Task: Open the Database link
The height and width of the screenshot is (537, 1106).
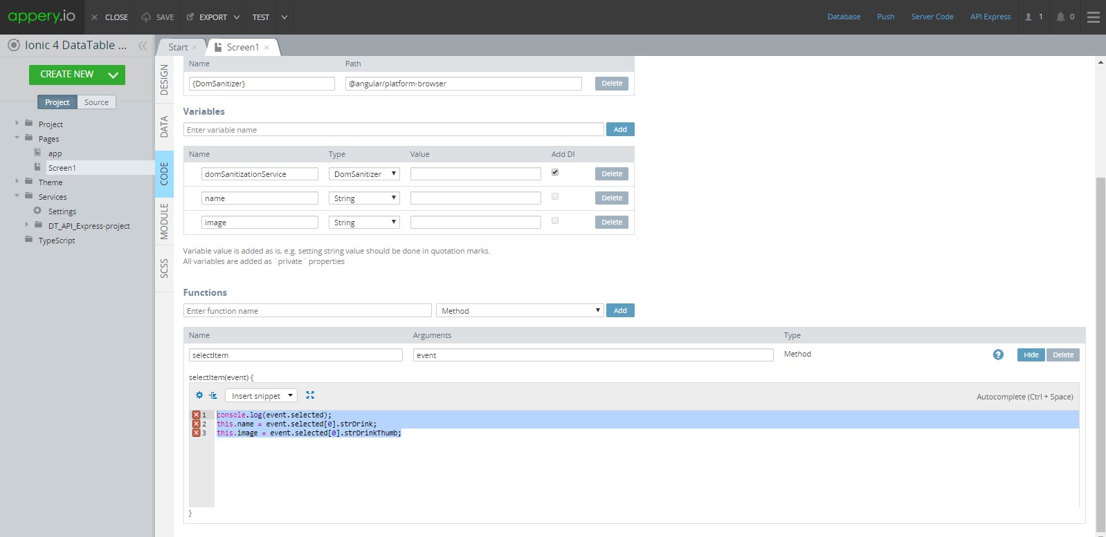Action: pyautogui.click(x=844, y=17)
